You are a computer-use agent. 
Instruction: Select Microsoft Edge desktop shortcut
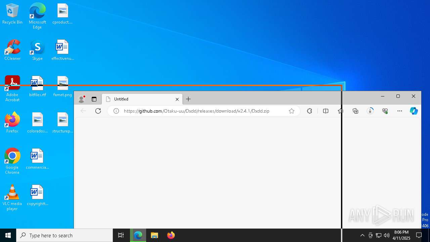coord(37,16)
